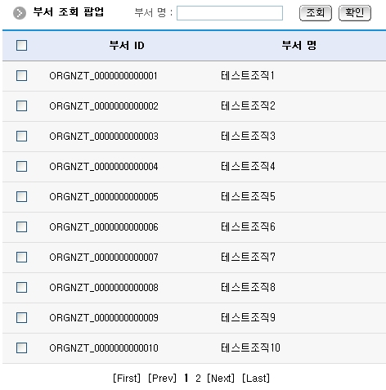The image size is (386, 390).
Task: Check the box for ORGNZT_0000000000001
Action: click(x=21, y=75)
